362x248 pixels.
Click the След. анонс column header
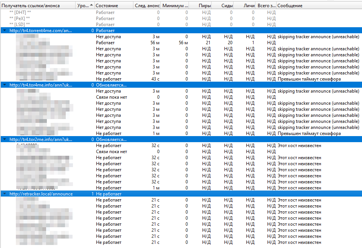tap(147, 6)
